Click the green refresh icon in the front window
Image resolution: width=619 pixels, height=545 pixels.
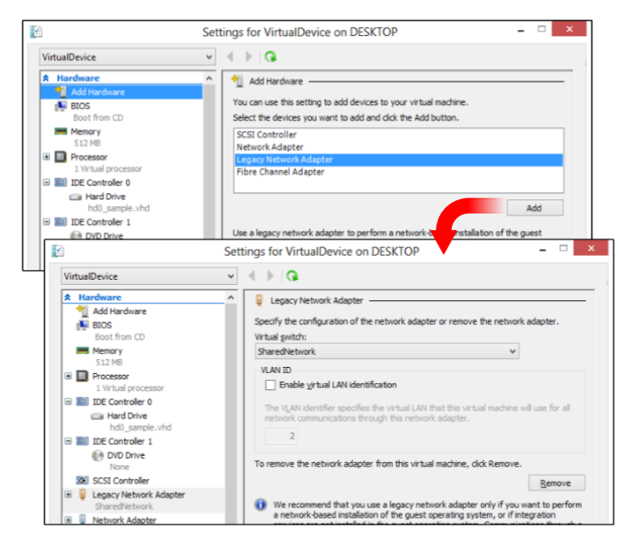[x=292, y=275]
